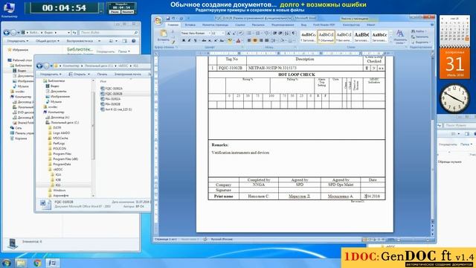Click the Paste clipboard icon in Word
476x268 pixels.
click(164, 33)
